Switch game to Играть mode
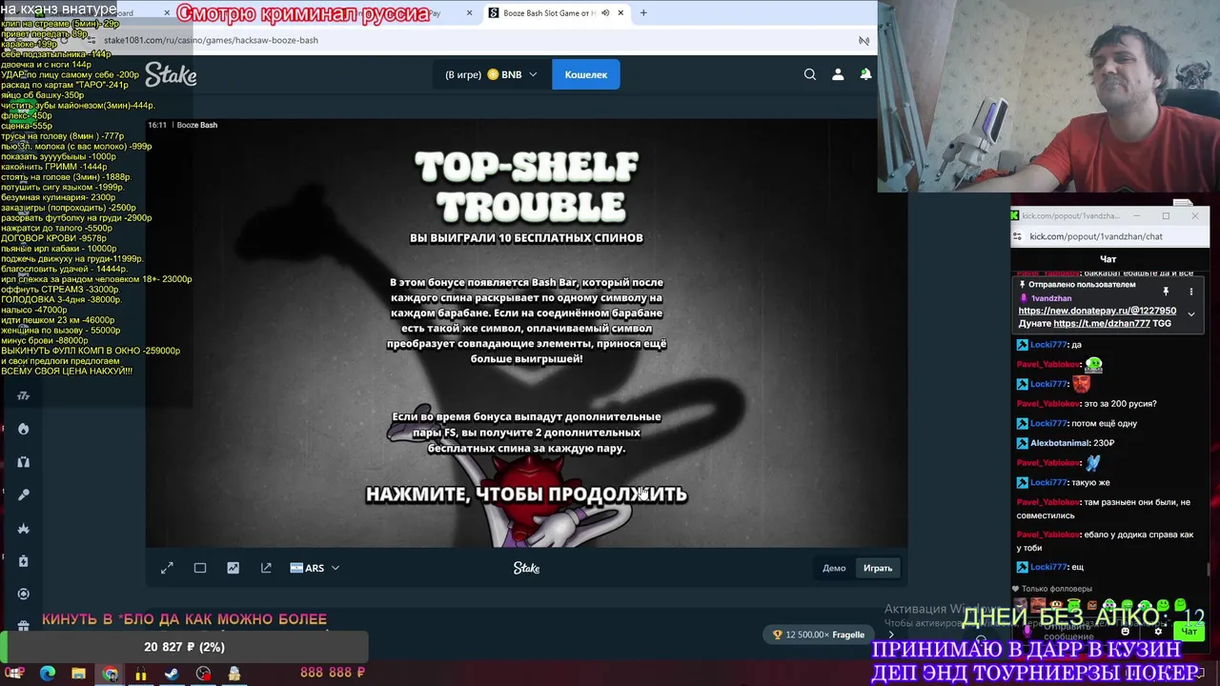This screenshot has width=1220, height=686. coord(878,568)
